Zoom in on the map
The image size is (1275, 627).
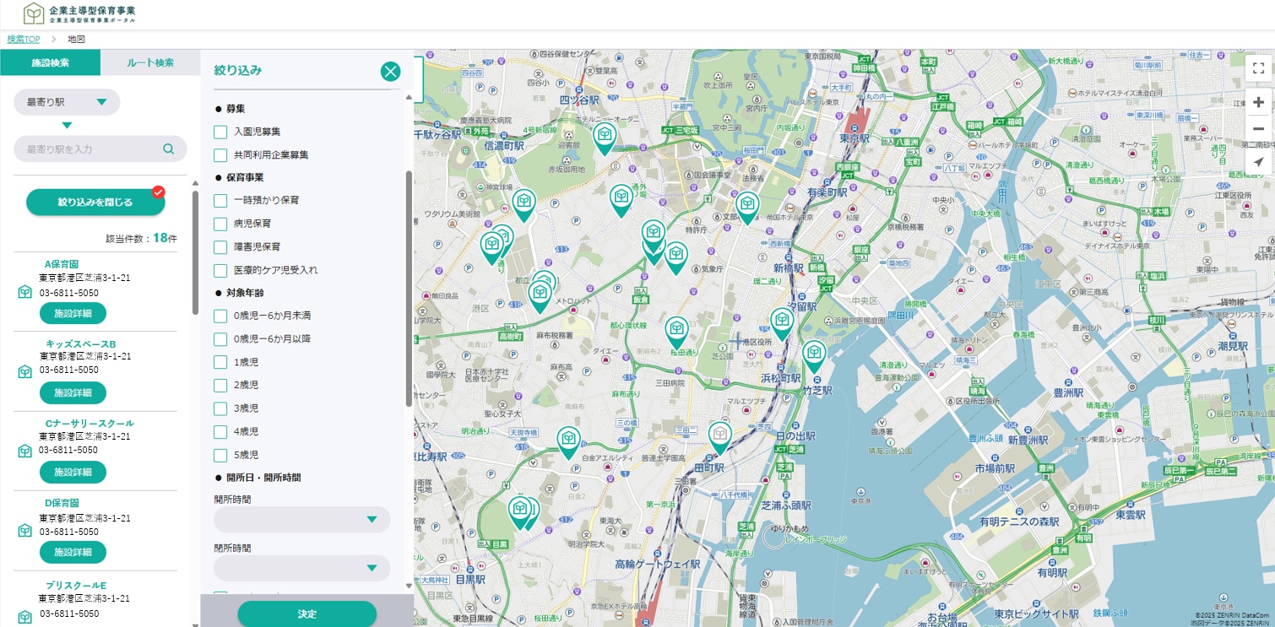1258,103
